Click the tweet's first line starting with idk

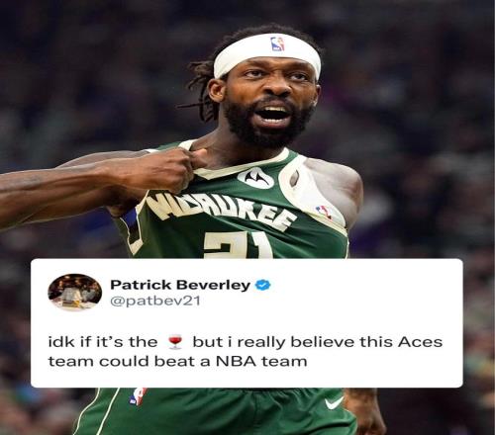[x=246, y=342]
